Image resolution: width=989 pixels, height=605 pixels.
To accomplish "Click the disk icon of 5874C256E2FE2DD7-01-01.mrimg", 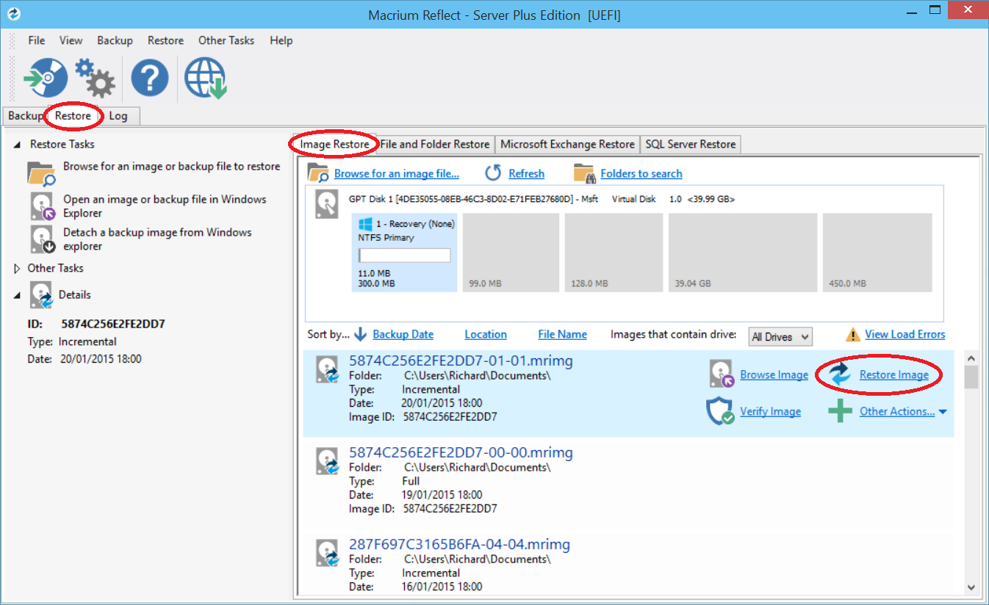I will click(x=328, y=369).
